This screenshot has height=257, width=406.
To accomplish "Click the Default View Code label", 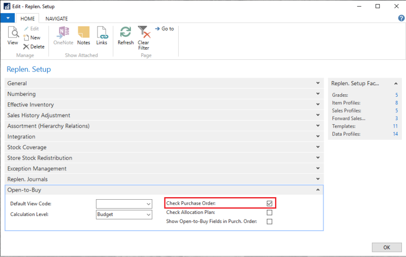I will [x=31, y=204].
